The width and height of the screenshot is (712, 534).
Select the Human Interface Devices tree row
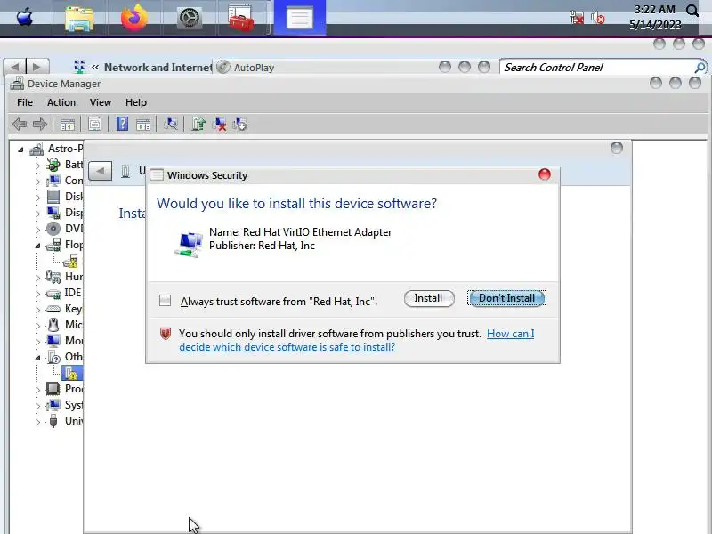pos(63,277)
